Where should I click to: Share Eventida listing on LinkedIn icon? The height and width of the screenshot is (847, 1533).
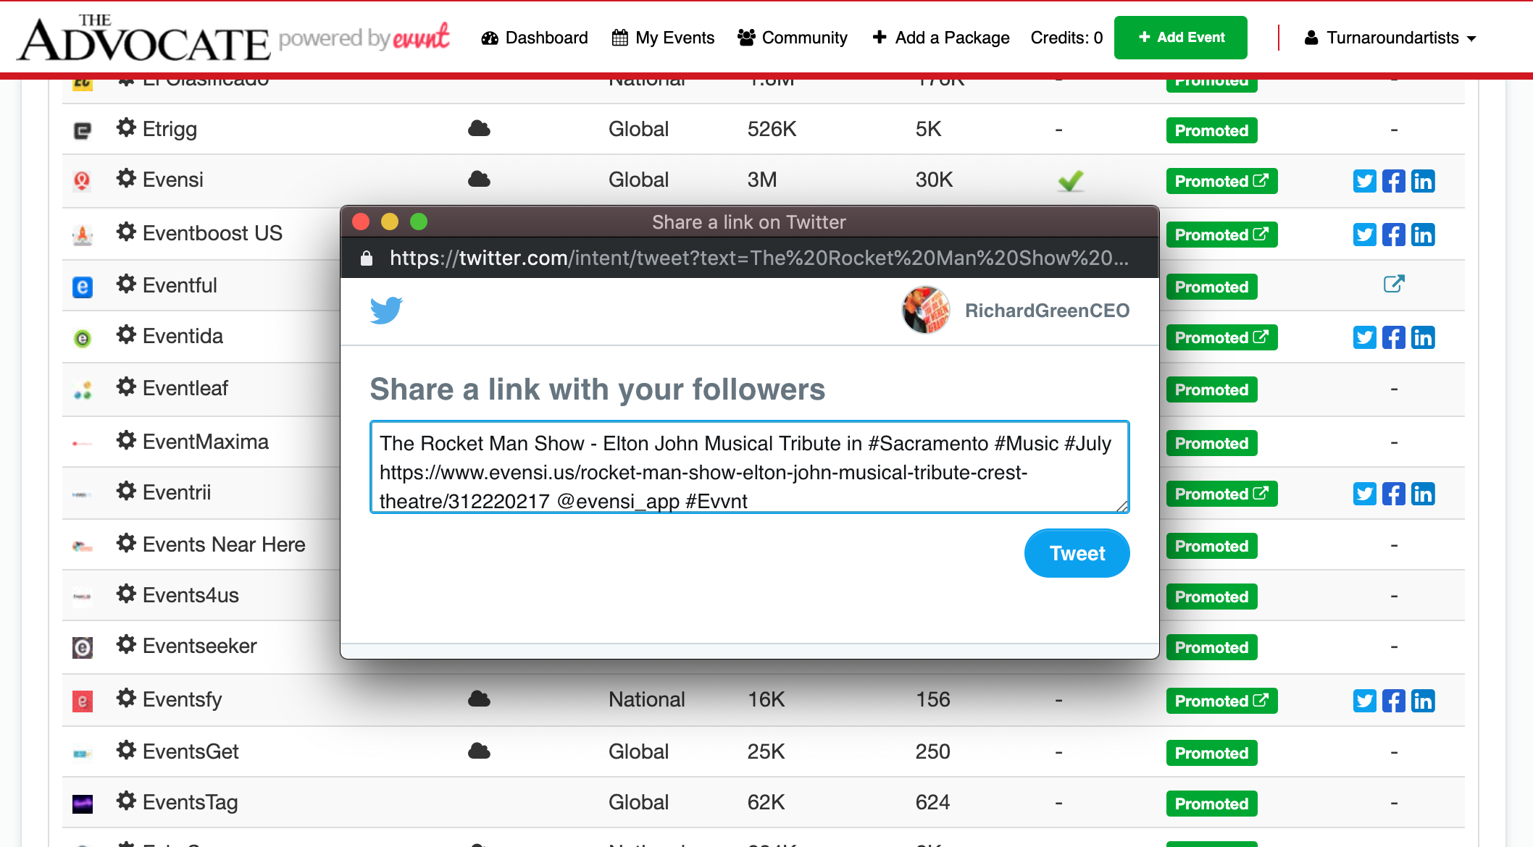pyautogui.click(x=1422, y=337)
